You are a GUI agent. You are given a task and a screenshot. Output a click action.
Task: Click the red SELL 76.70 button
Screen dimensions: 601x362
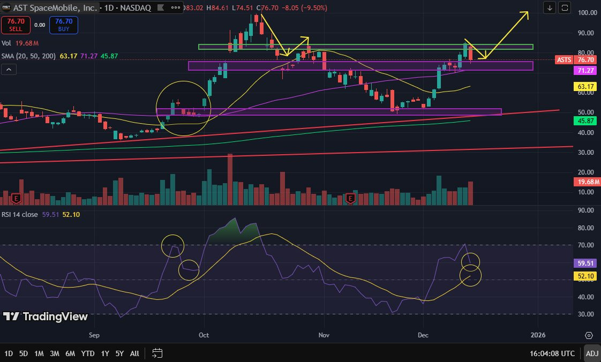[16, 25]
